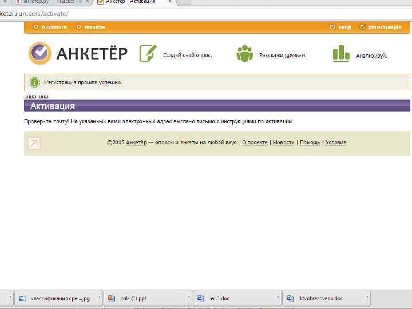Close the анкетер.ру Яндекс tab
This screenshot has width=412, height=309.
[88, 2]
